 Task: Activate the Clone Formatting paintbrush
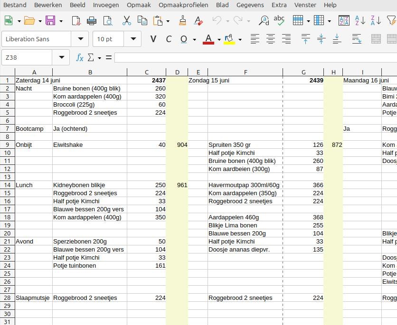182,21
